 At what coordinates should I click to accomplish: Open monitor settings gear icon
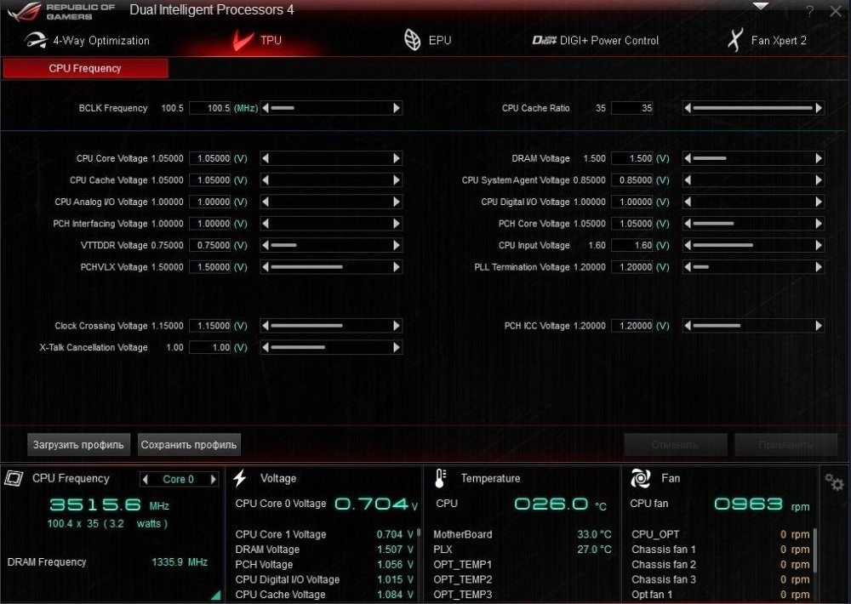tap(834, 481)
